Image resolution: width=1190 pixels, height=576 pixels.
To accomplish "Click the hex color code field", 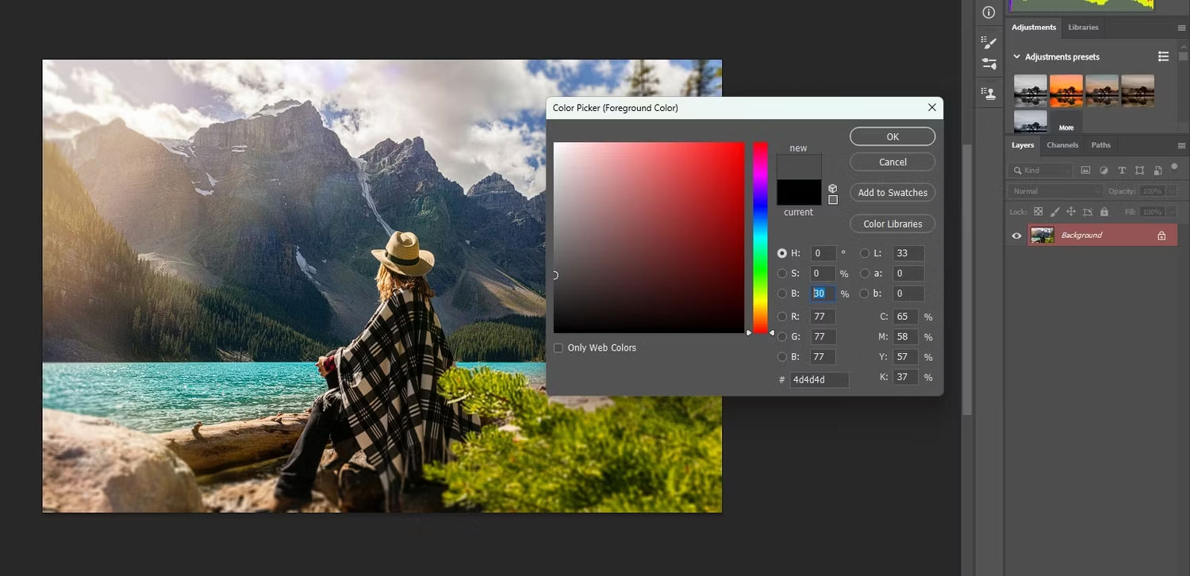I will tap(819, 379).
